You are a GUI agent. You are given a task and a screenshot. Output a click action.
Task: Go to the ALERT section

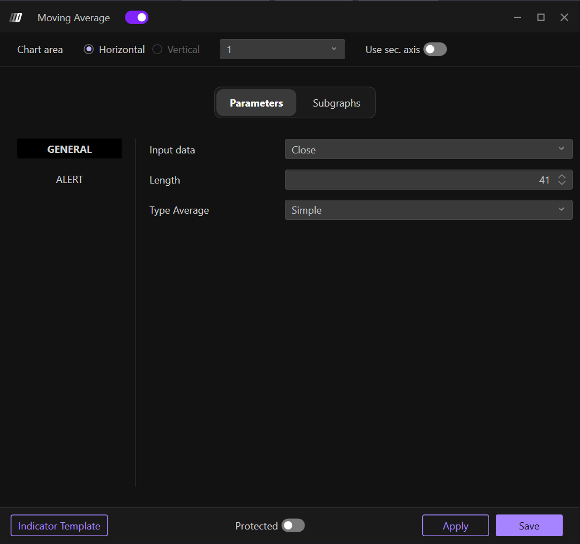[x=70, y=180]
